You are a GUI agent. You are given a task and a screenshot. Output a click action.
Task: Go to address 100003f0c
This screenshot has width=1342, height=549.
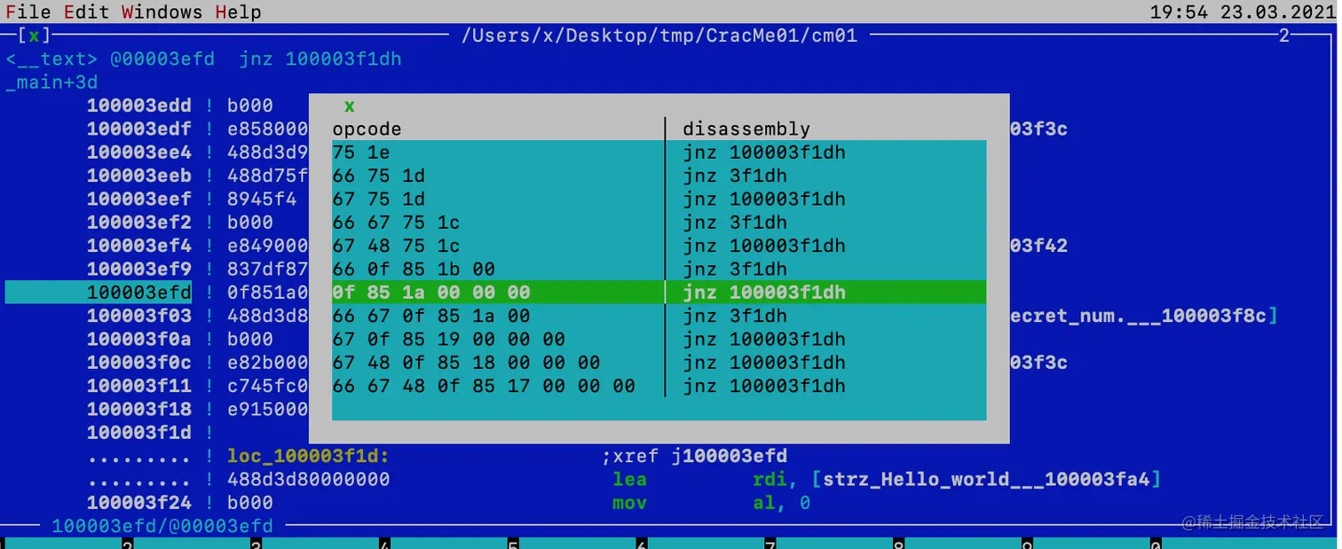tap(138, 362)
